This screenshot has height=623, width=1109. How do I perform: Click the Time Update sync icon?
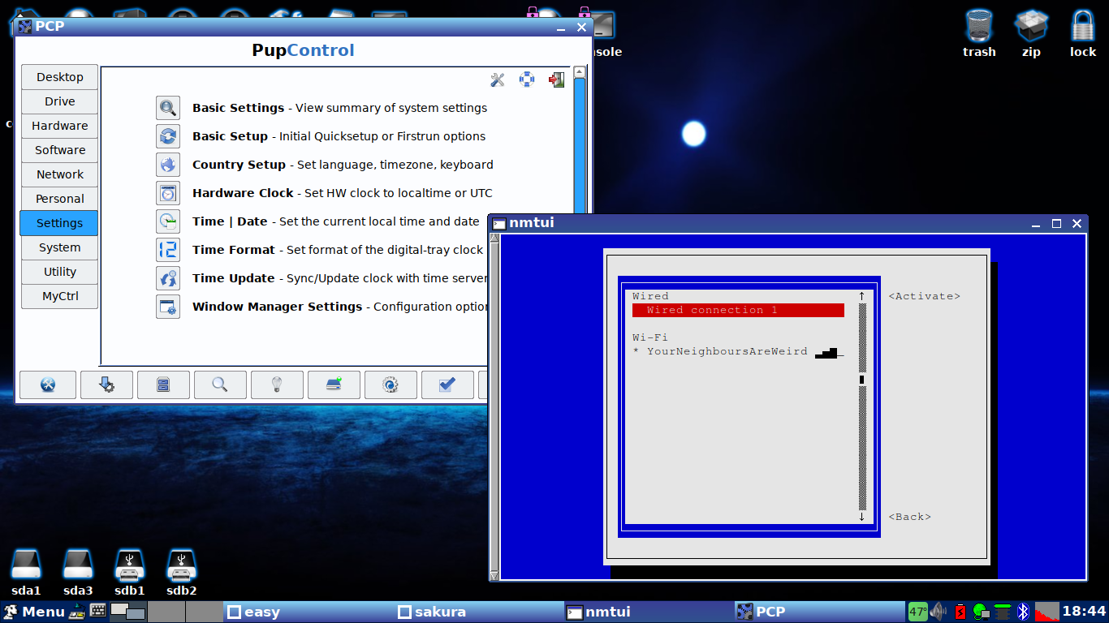(x=167, y=278)
